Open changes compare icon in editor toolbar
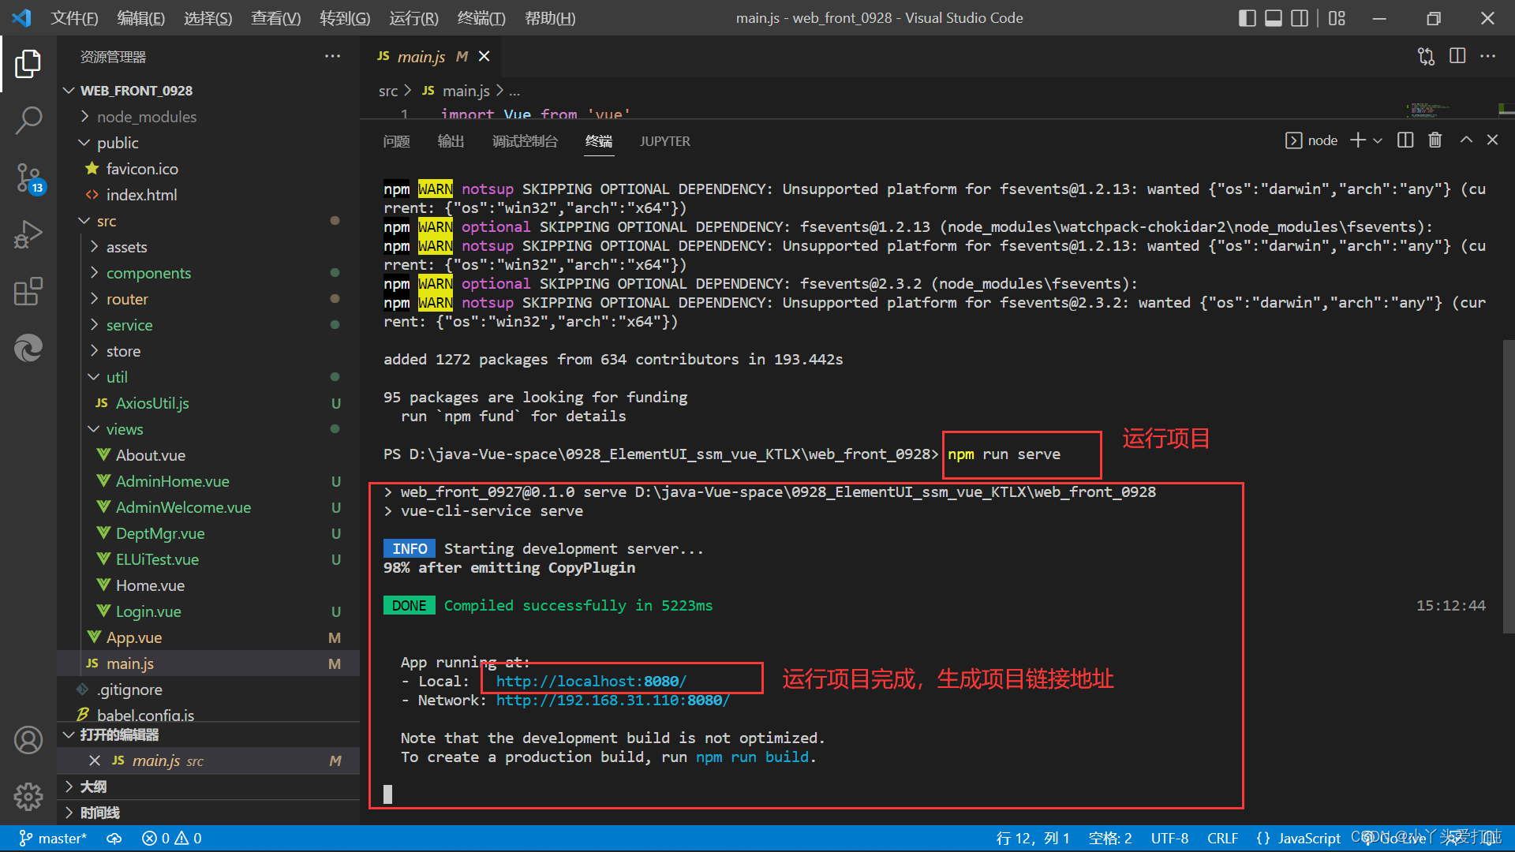1515x852 pixels. coord(1426,57)
